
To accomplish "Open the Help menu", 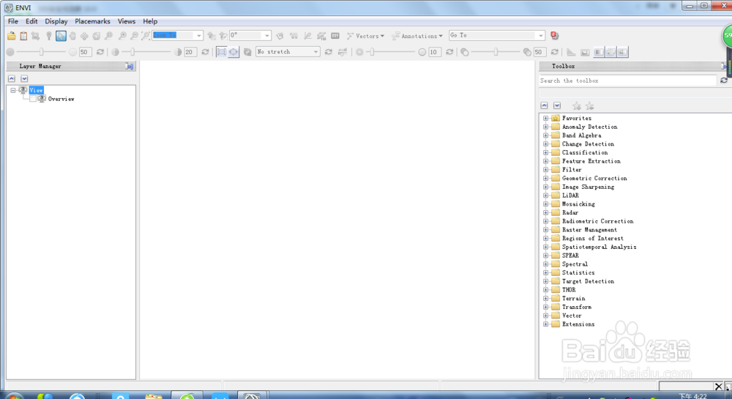I will point(150,21).
